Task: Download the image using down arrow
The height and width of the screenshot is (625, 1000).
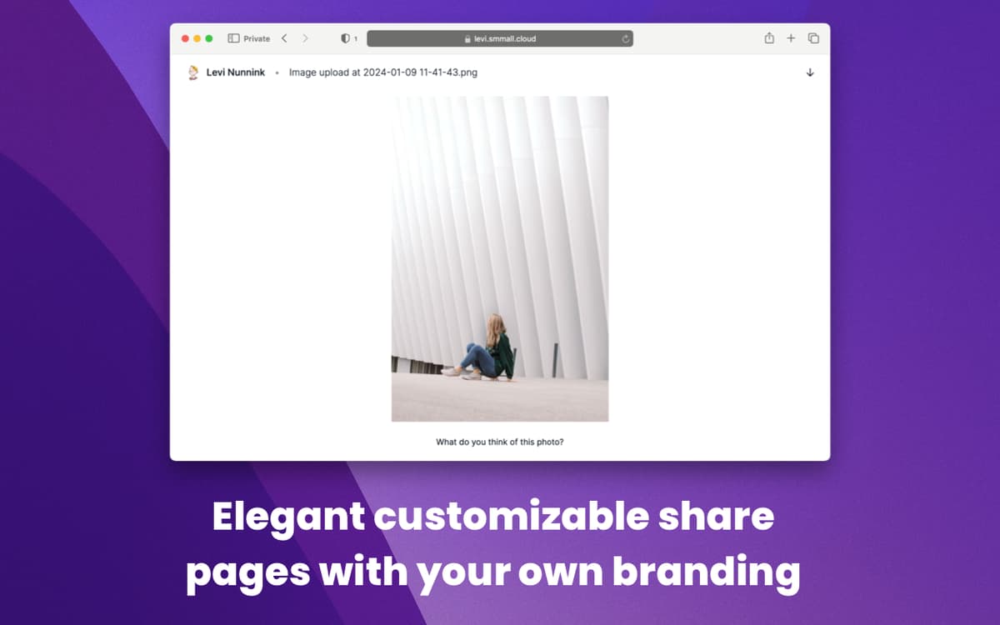Action: pos(810,72)
